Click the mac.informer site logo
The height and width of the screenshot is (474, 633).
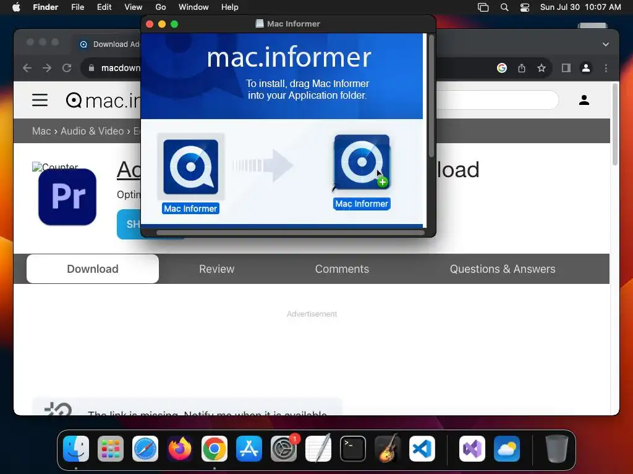pos(103,101)
